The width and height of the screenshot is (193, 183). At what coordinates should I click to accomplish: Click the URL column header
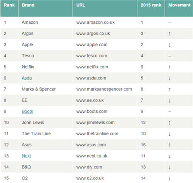(81, 5)
